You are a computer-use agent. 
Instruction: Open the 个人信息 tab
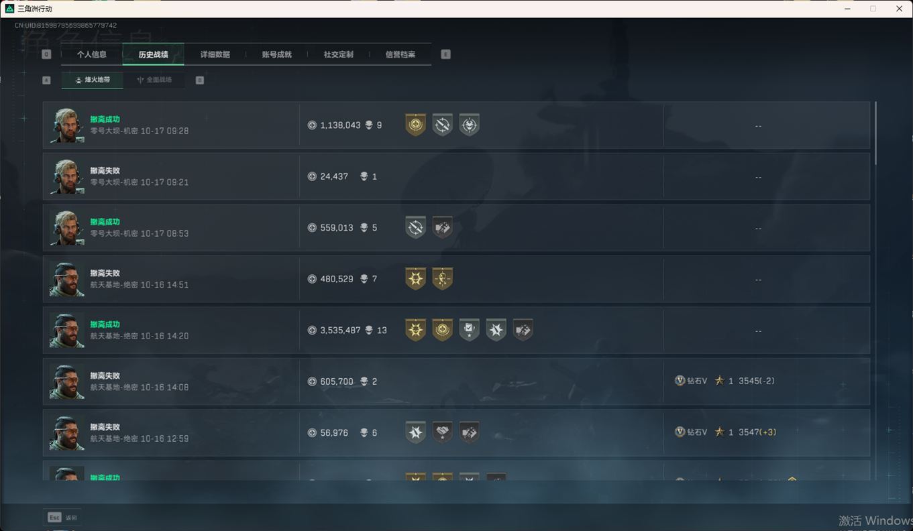(92, 54)
